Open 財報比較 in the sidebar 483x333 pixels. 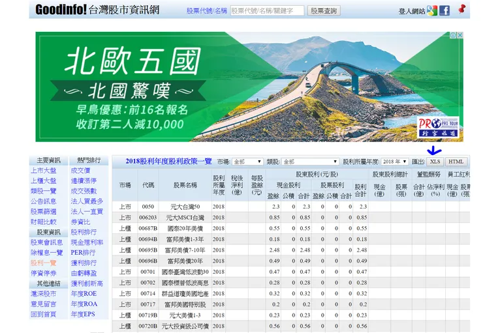point(44,222)
